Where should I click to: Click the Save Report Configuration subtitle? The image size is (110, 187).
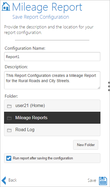pos(41,17)
